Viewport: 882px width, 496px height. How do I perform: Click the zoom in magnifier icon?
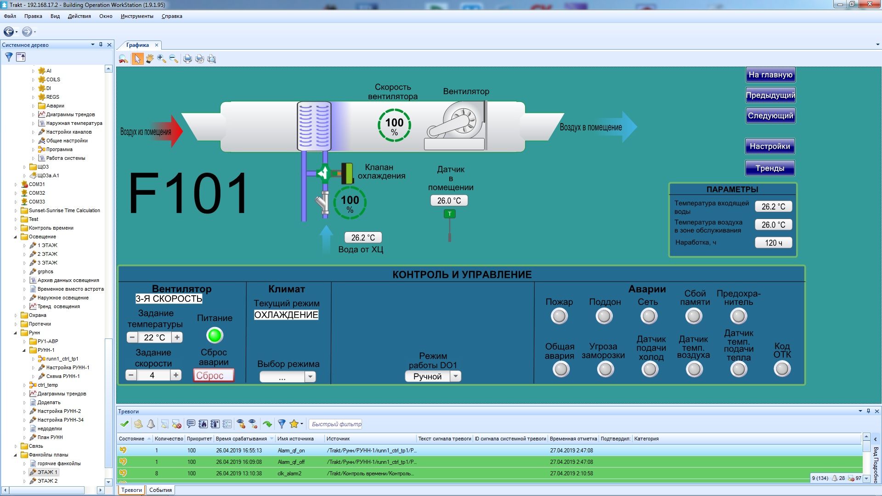[161, 59]
